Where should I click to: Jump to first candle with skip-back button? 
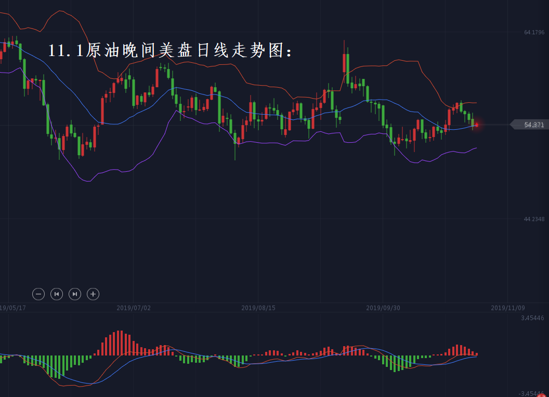[x=57, y=294]
